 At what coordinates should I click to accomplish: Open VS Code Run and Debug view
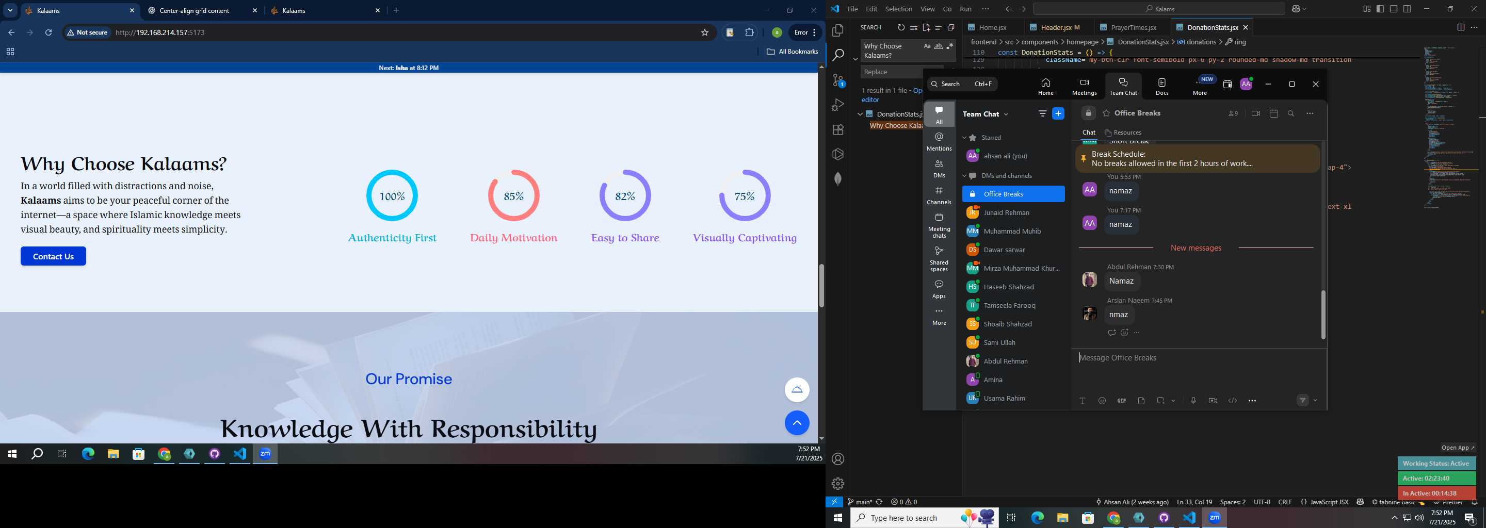coord(837,105)
